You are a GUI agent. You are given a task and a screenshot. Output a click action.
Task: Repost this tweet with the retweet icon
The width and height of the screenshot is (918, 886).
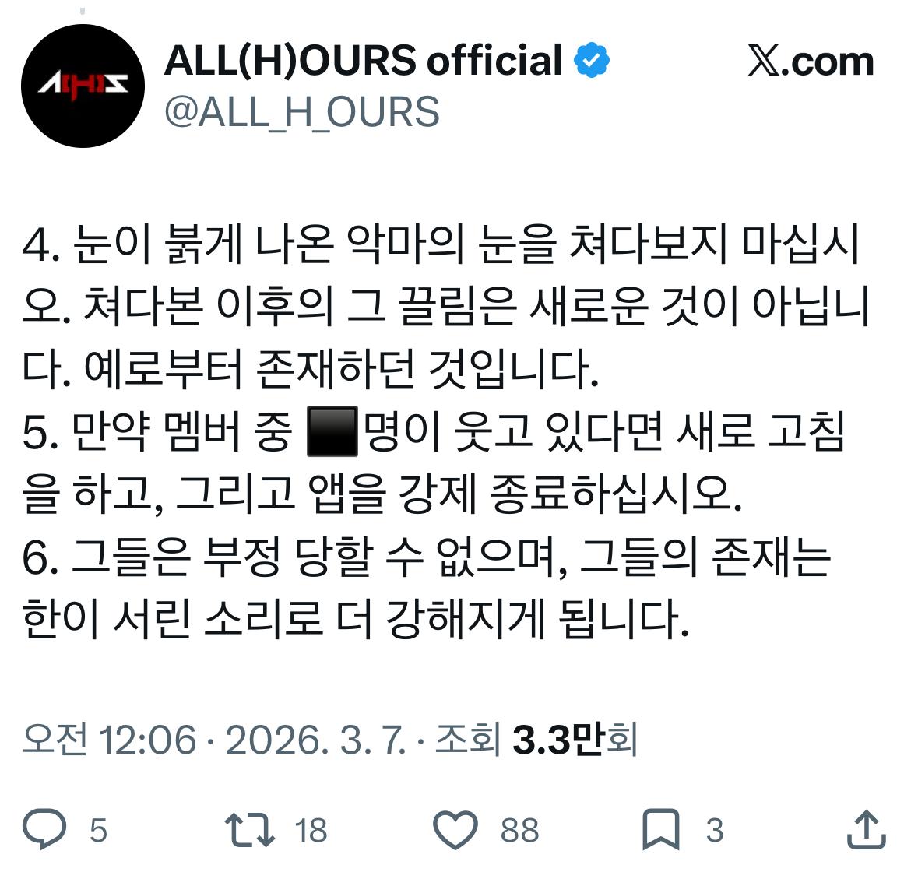click(x=249, y=829)
